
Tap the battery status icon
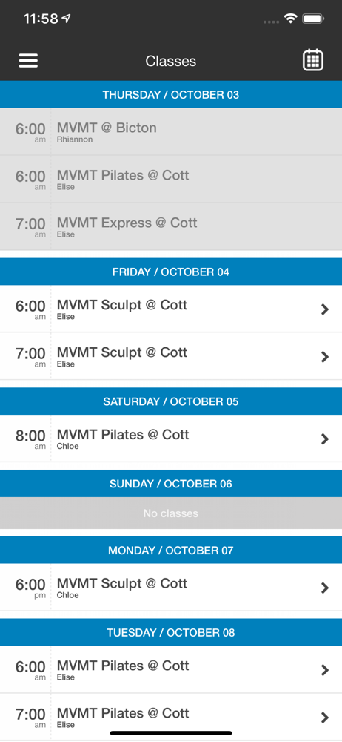pyautogui.click(x=312, y=19)
